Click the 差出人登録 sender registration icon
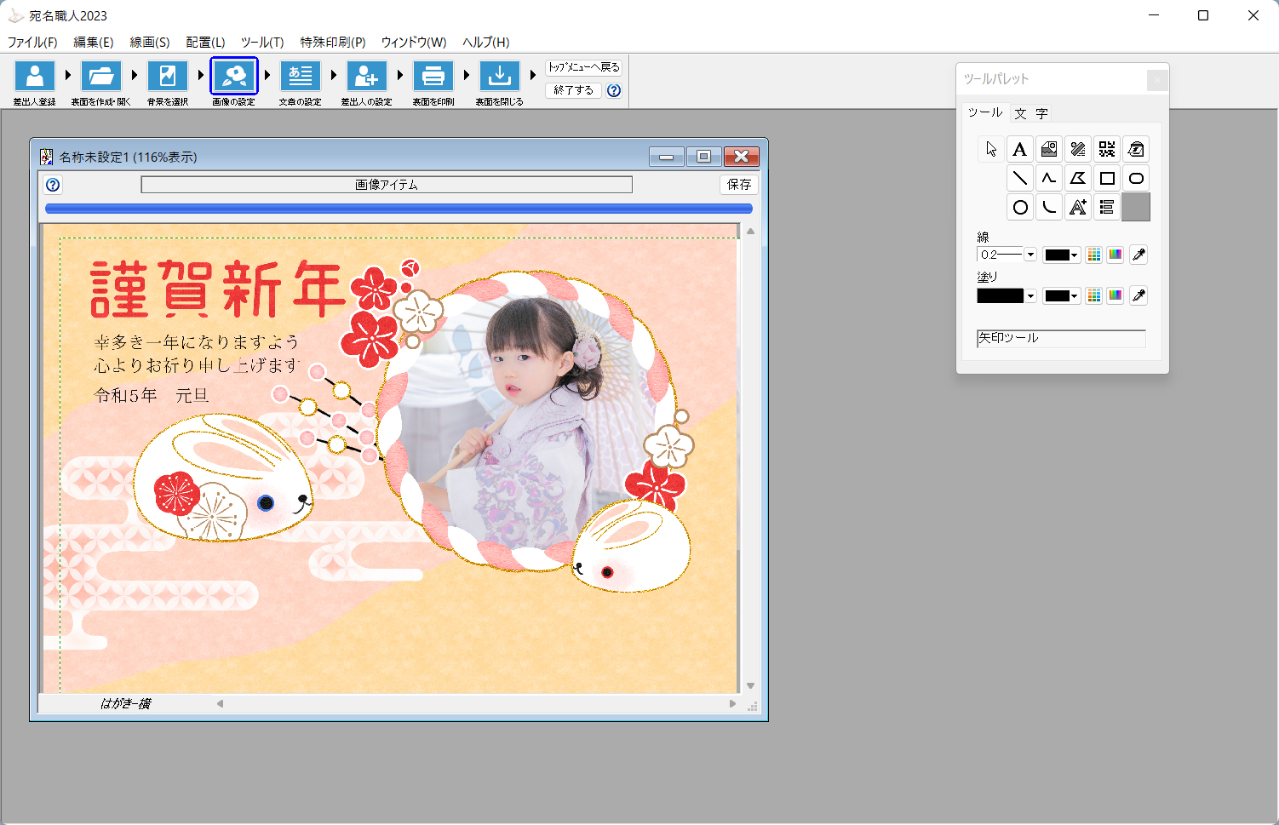The width and height of the screenshot is (1279, 825). point(35,77)
